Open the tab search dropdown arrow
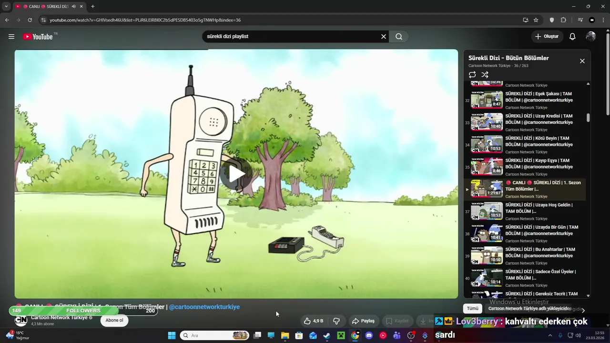The width and height of the screenshot is (610, 343). [6, 7]
